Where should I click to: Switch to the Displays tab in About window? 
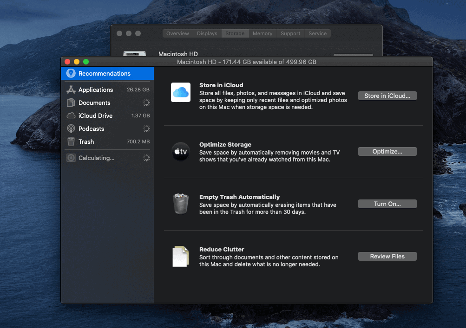(207, 33)
